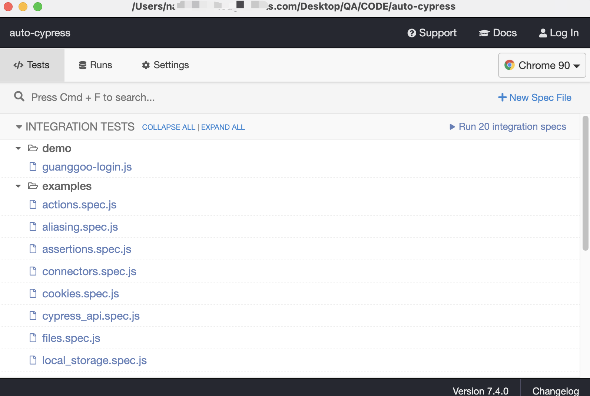Click the Log In link
Screen dimensions: 590x396
point(559,33)
